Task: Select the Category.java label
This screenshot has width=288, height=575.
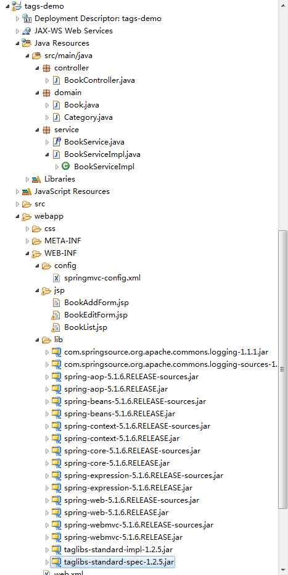Action: point(88,117)
